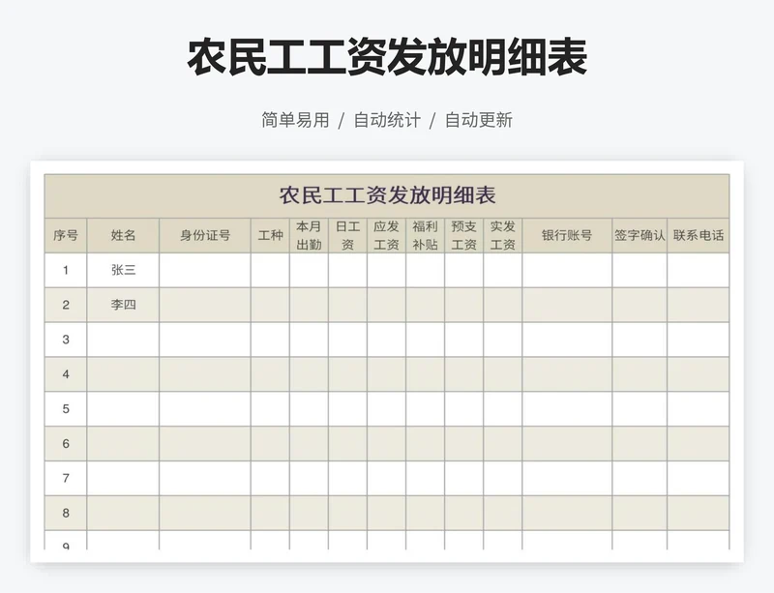Select the 联系电话 column header
774x593 pixels.
(x=698, y=235)
